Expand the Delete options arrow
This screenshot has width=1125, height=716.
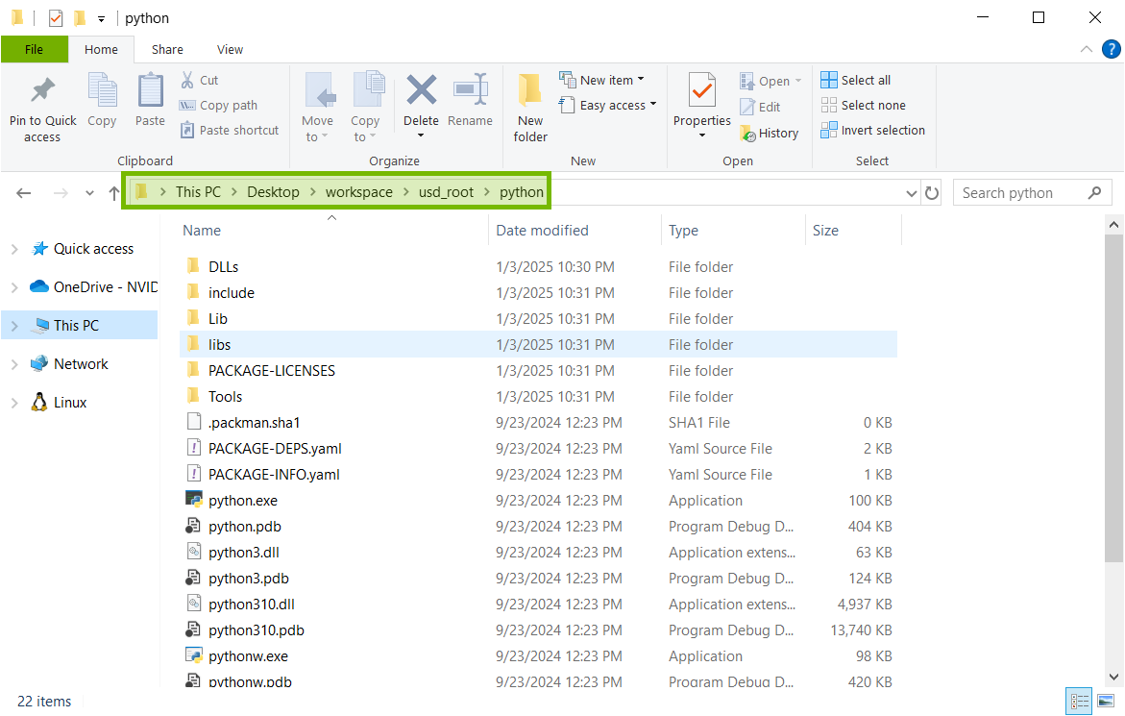click(x=421, y=136)
